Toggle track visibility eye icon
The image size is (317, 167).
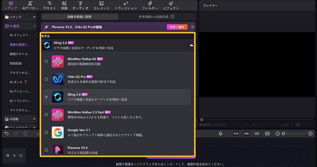tap(14, 156)
